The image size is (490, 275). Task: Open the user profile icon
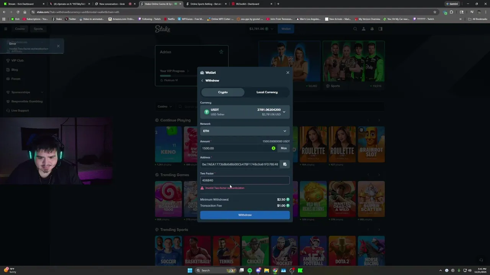pos(364,29)
